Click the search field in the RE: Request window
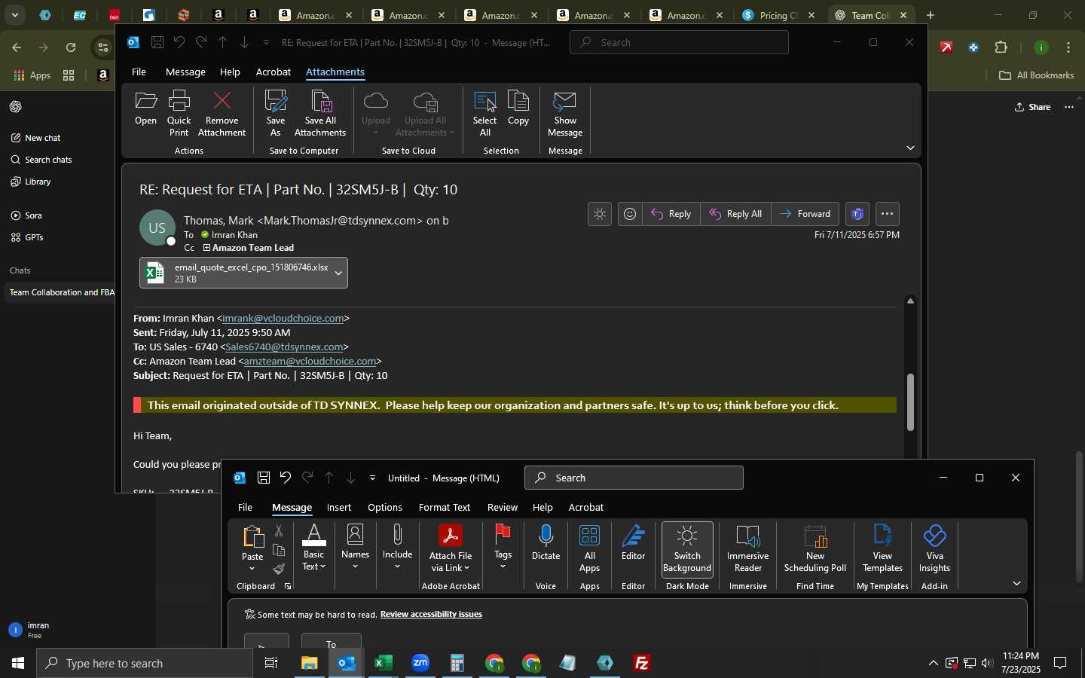This screenshot has width=1085, height=678. click(x=680, y=42)
